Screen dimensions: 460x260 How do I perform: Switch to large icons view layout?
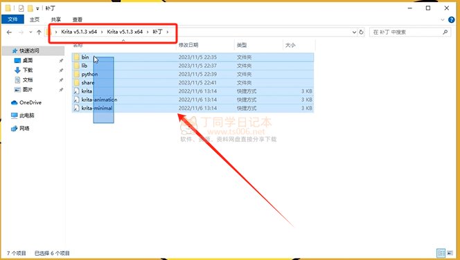pos(450,252)
